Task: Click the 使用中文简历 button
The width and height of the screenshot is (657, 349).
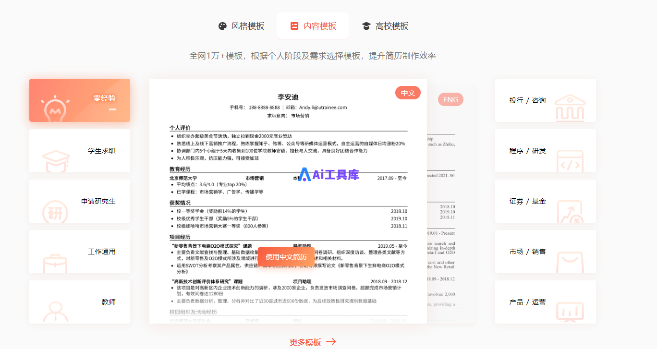Action: click(x=286, y=257)
